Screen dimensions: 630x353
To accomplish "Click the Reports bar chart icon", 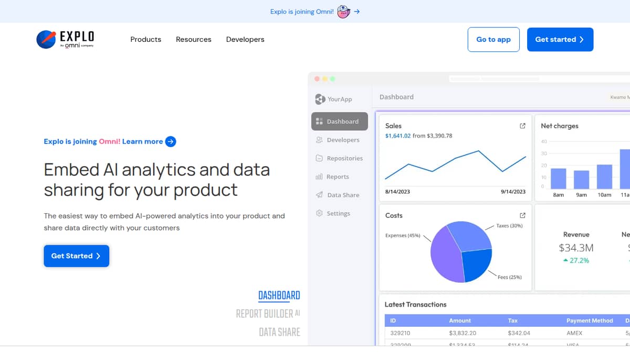I will (319, 177).
